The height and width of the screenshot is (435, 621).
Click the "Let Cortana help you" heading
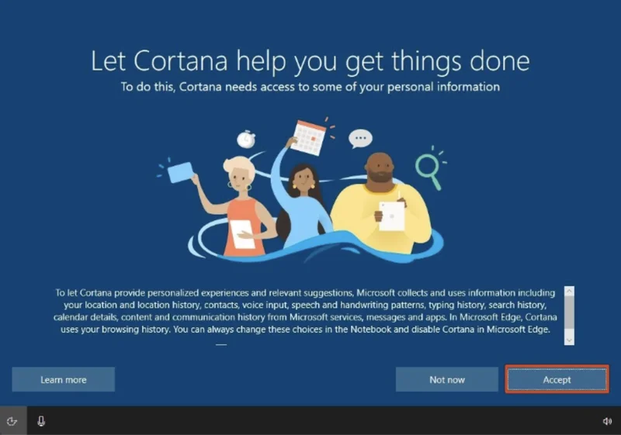coord(310,61)
